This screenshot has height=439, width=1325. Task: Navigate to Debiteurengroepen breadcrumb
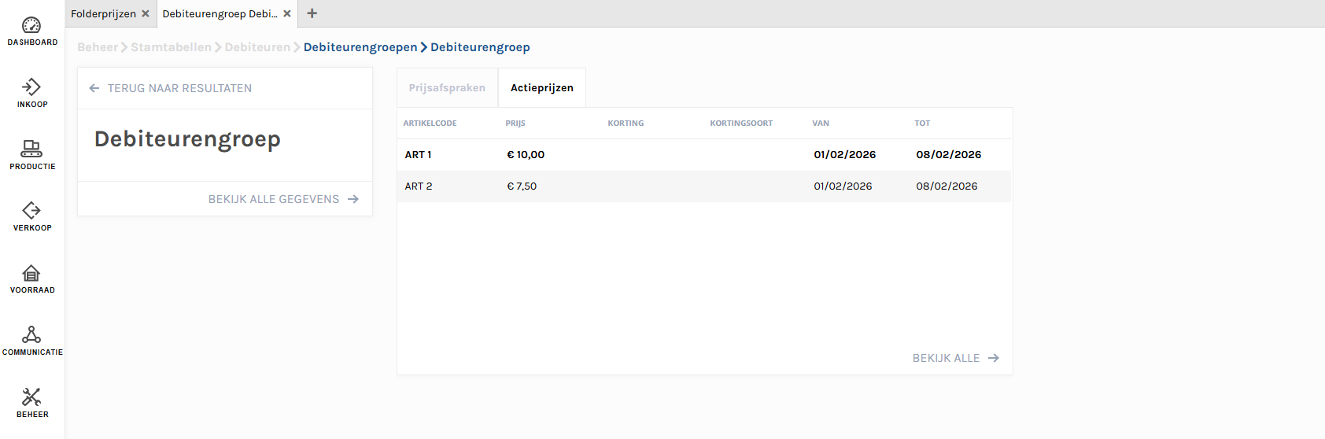point(360,47)
